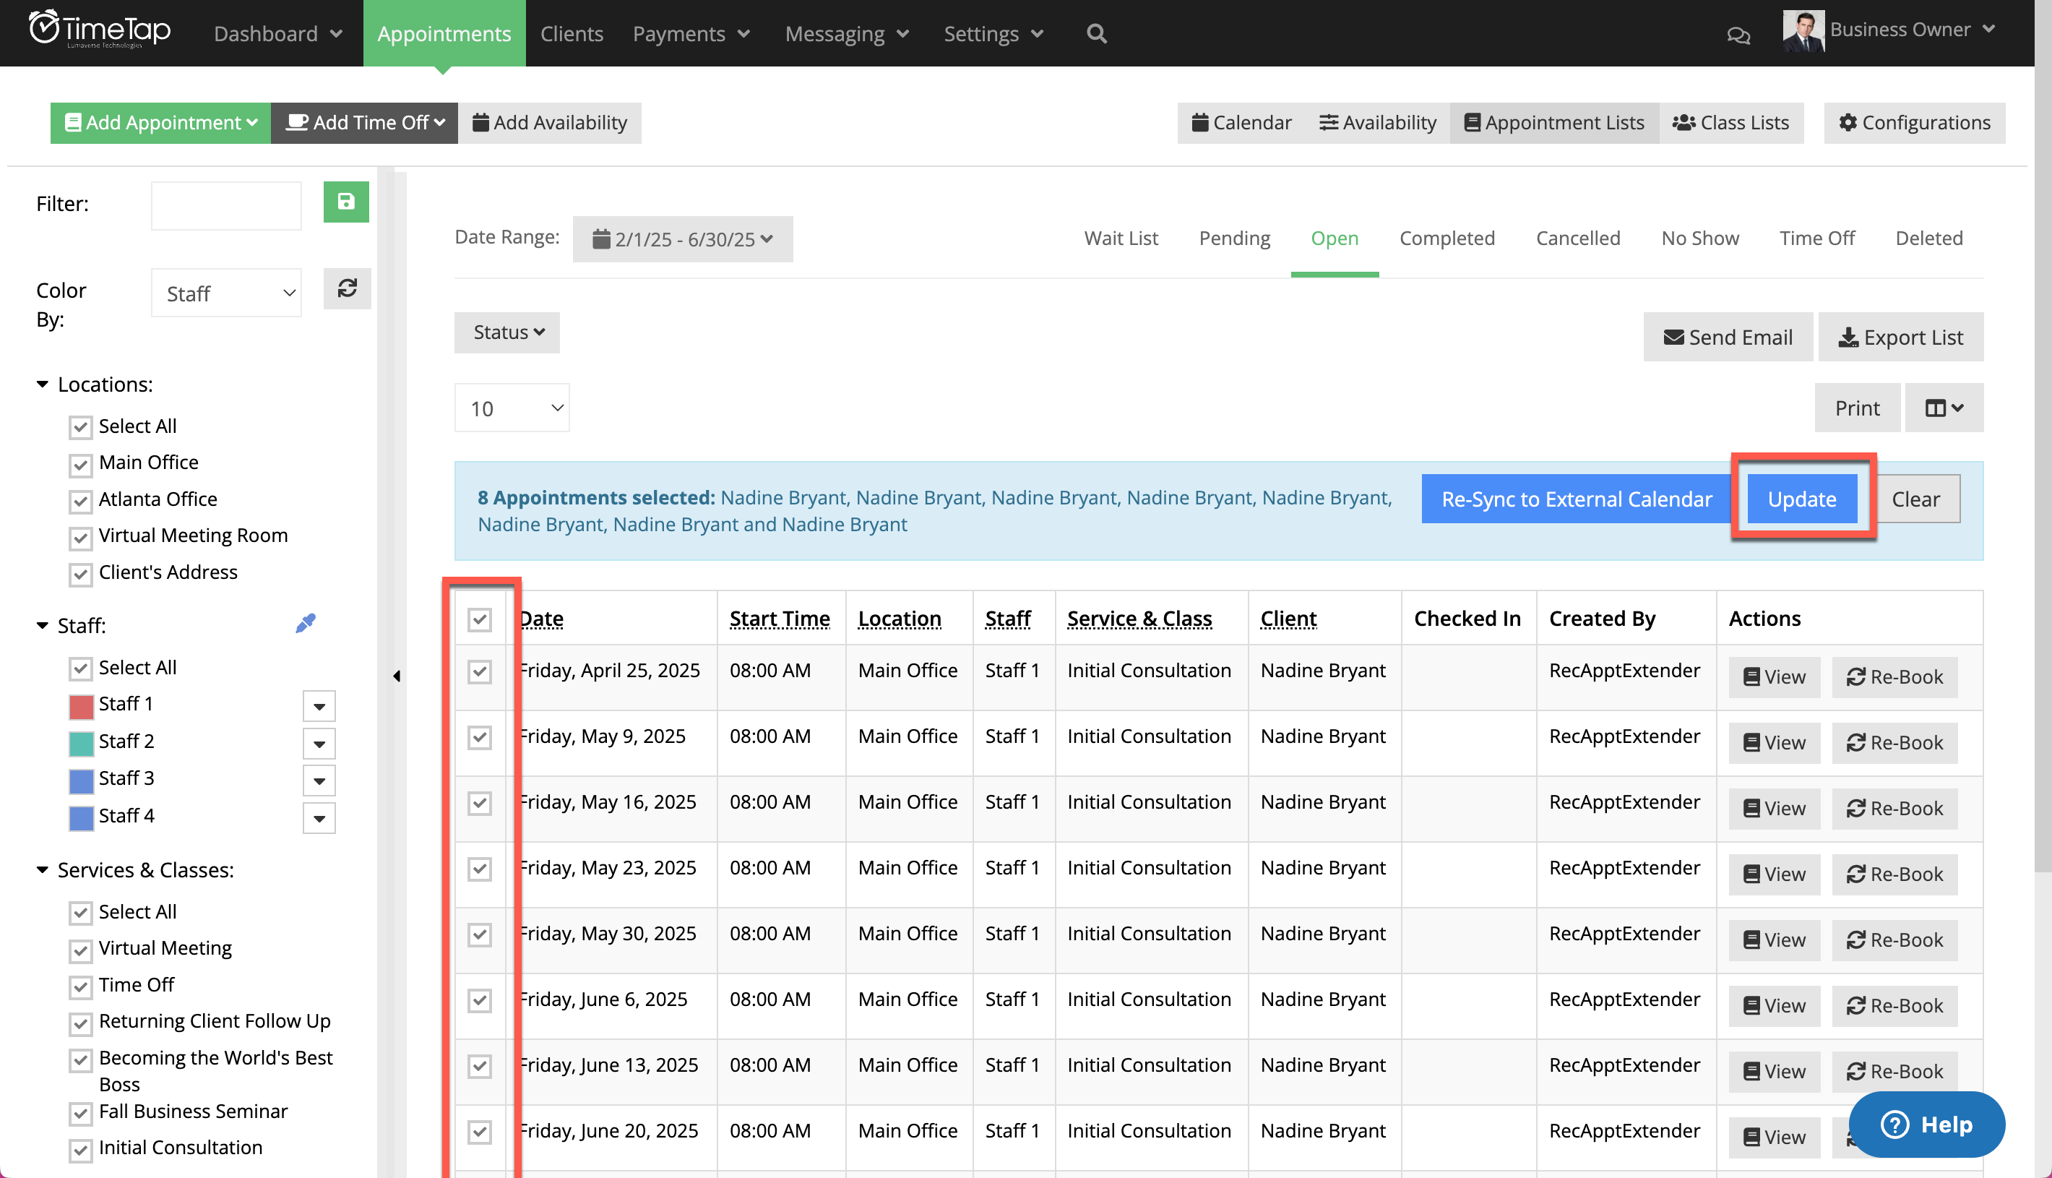
Task: Click the Update button for selected appointments
Action: pos(1802,499)
